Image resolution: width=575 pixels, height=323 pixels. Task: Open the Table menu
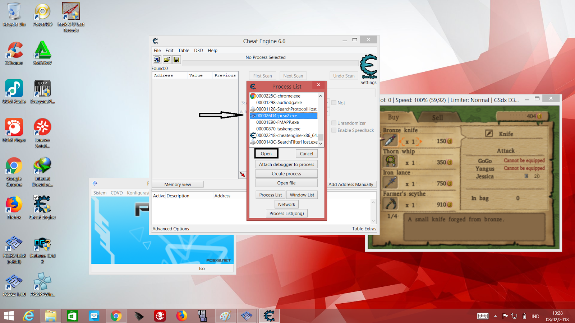coord(184,51)
